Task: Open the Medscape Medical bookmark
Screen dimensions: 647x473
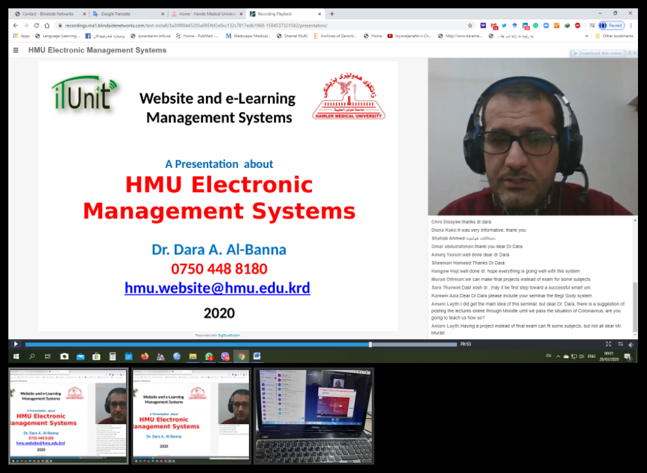Action: pyautogui.click(x=248, y=36)
